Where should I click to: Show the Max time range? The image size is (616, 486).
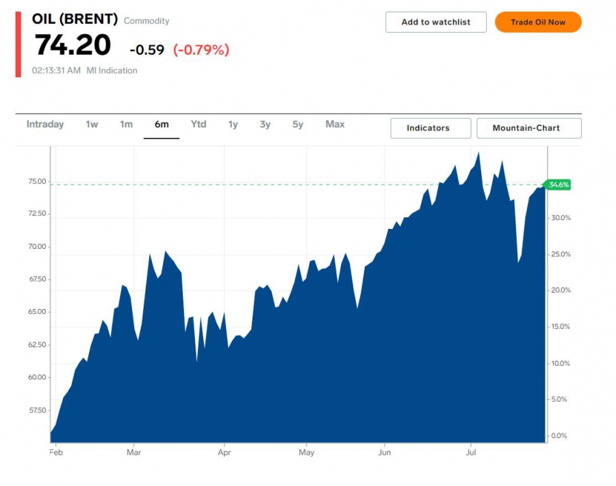tap(335, 124)
